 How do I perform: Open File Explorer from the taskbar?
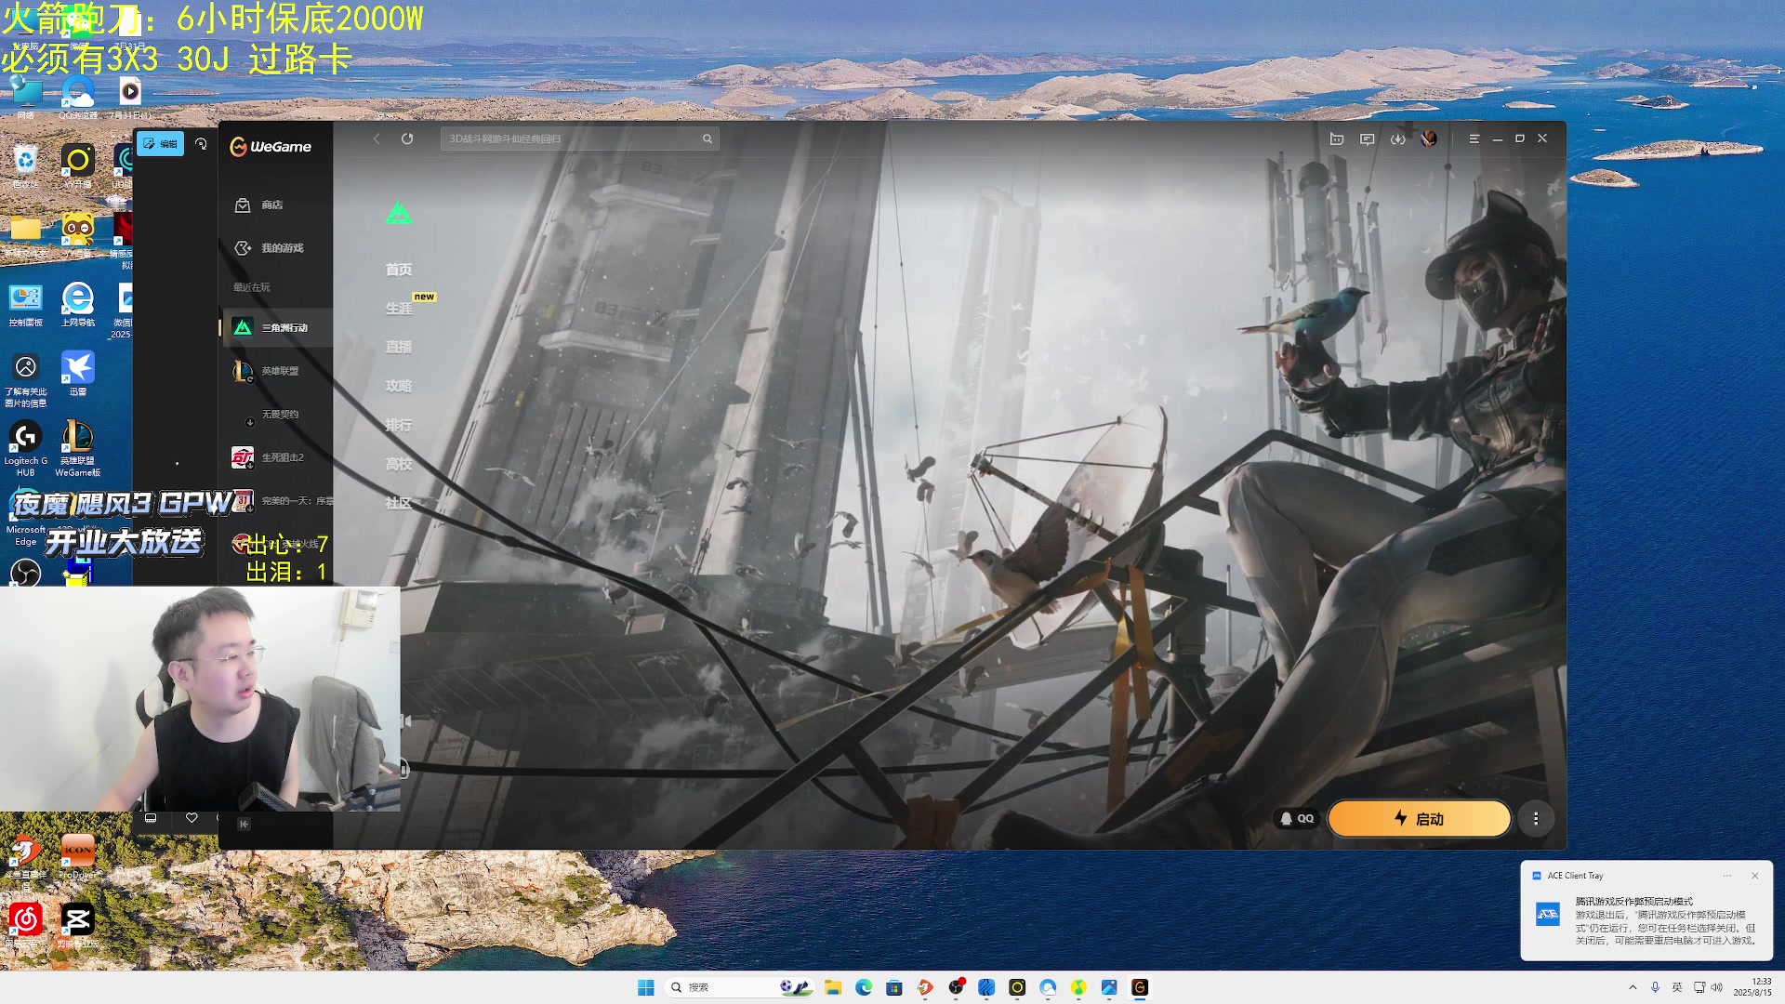click(833, 987)
